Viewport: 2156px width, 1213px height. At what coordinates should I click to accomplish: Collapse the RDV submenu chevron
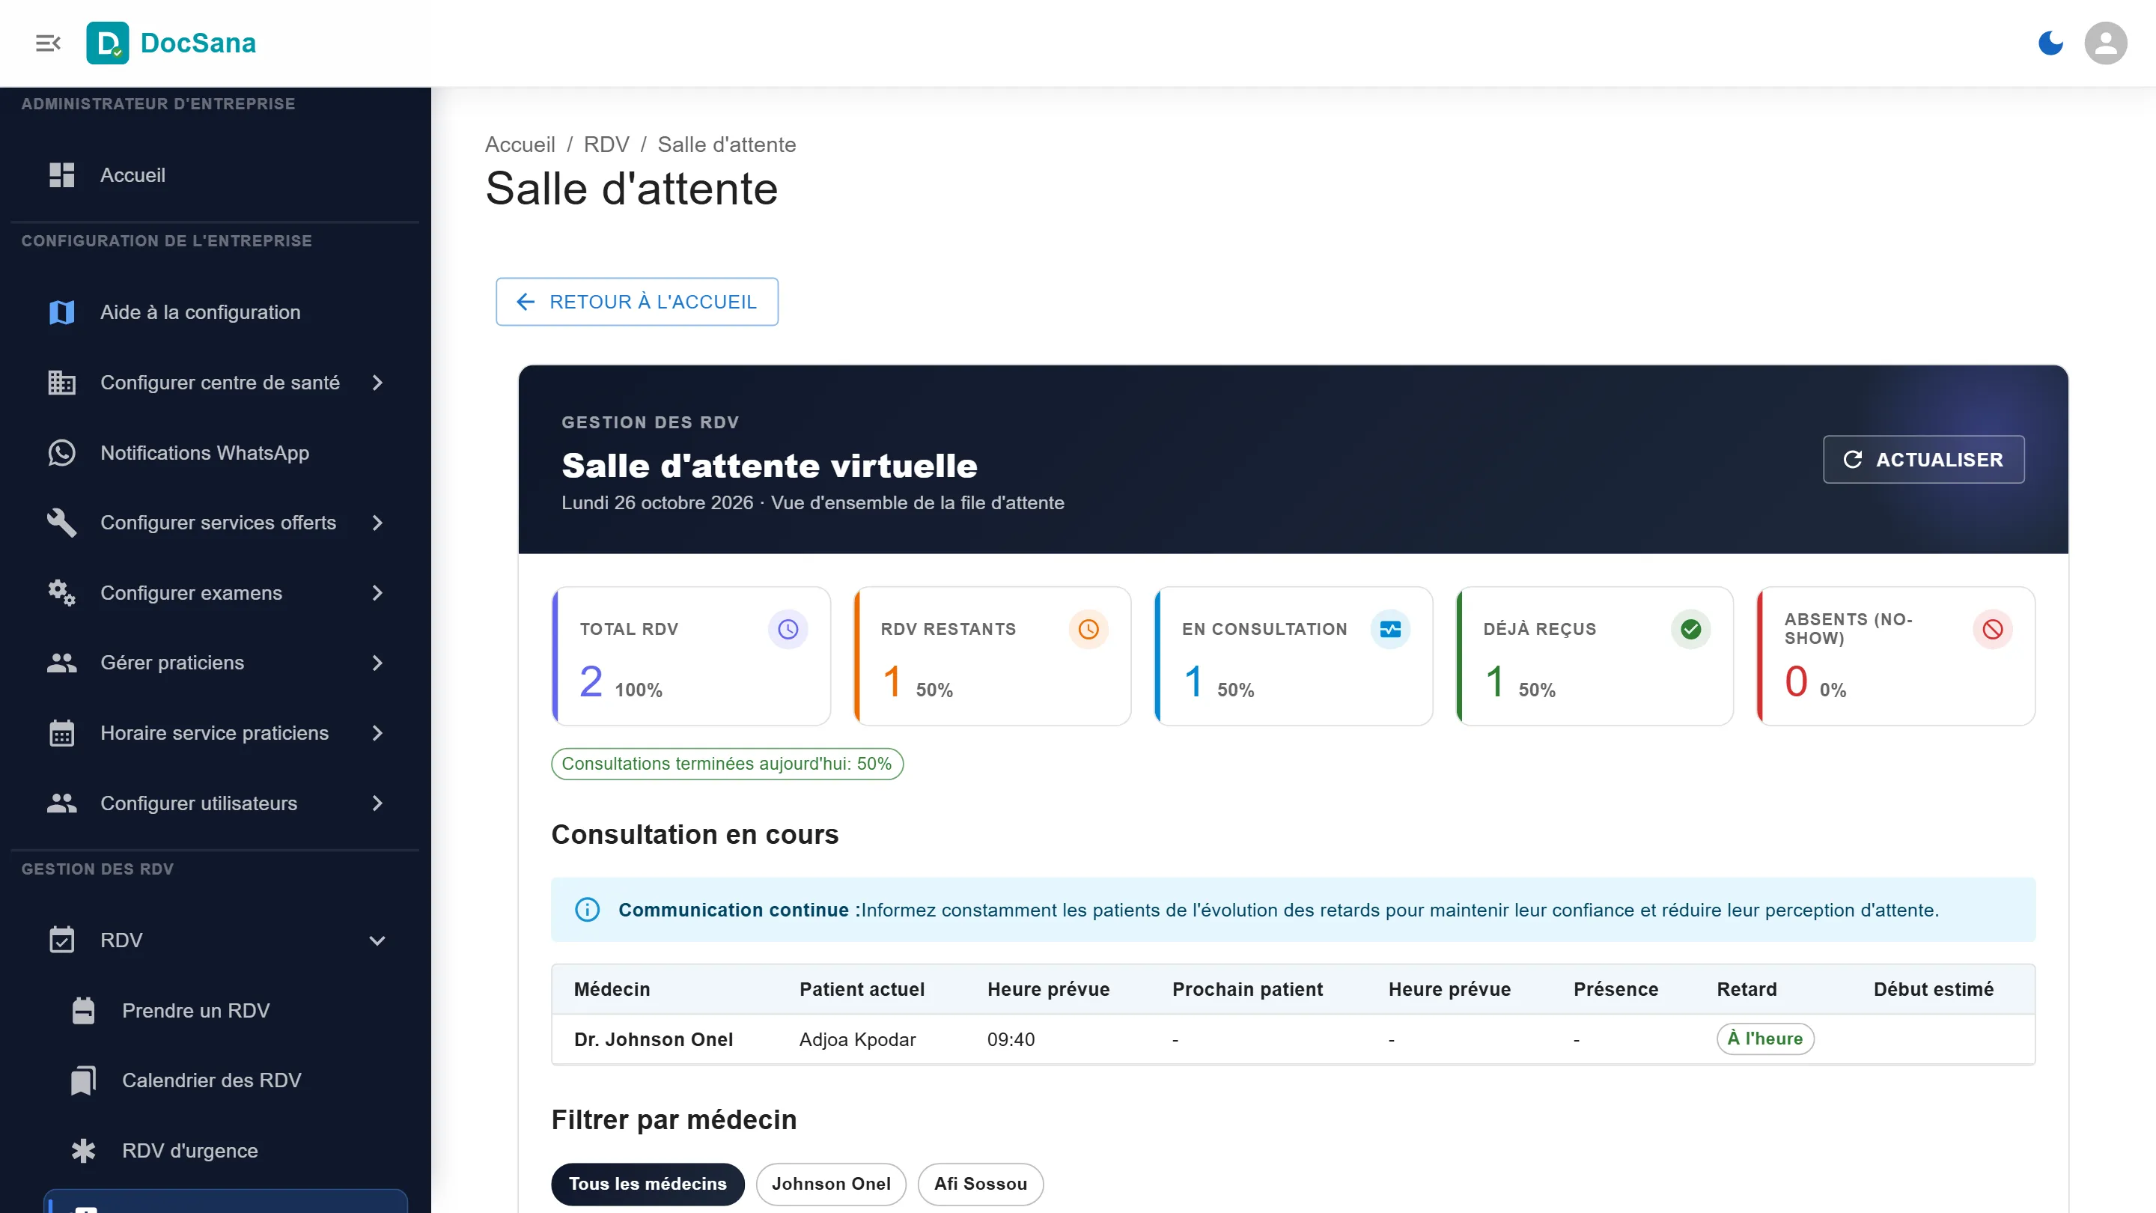pyautogui.click(x=377, y=940)
